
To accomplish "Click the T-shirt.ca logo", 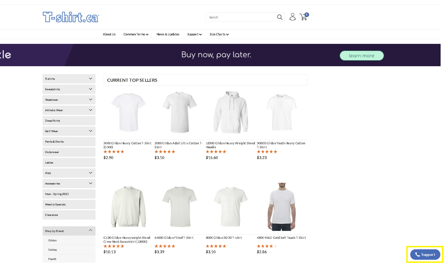I will coord(71,17).
